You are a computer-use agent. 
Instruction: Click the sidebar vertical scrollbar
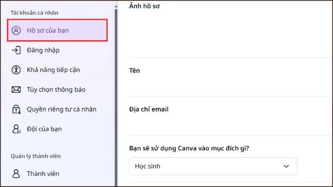[x=116, y=97]
